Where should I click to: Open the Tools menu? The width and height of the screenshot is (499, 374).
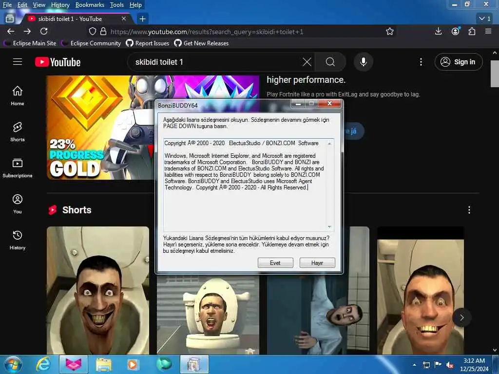(117, 5)
